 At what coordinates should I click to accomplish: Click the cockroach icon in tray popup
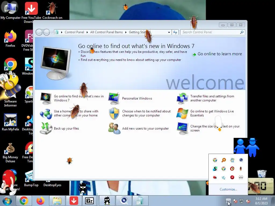241,169
